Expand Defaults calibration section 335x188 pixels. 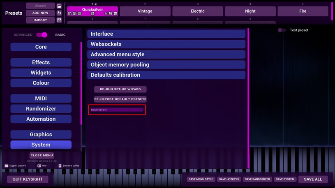click(166, 75)
